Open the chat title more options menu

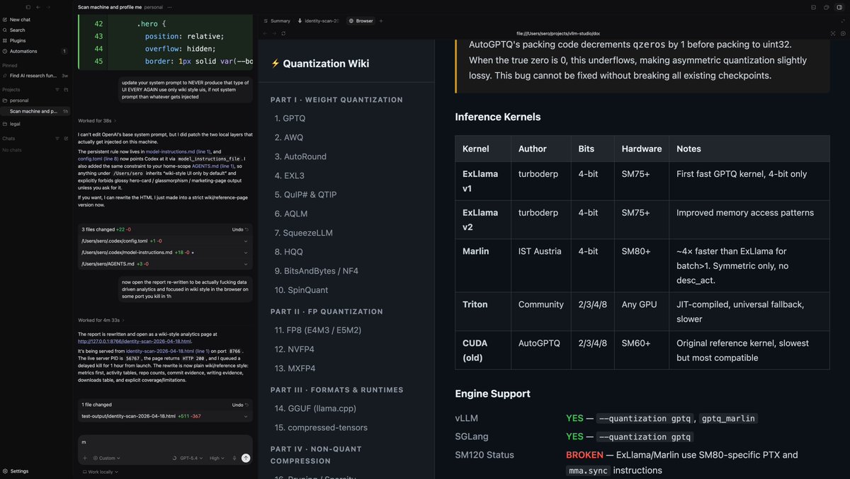pyautogui.click(x=170, y=7)
